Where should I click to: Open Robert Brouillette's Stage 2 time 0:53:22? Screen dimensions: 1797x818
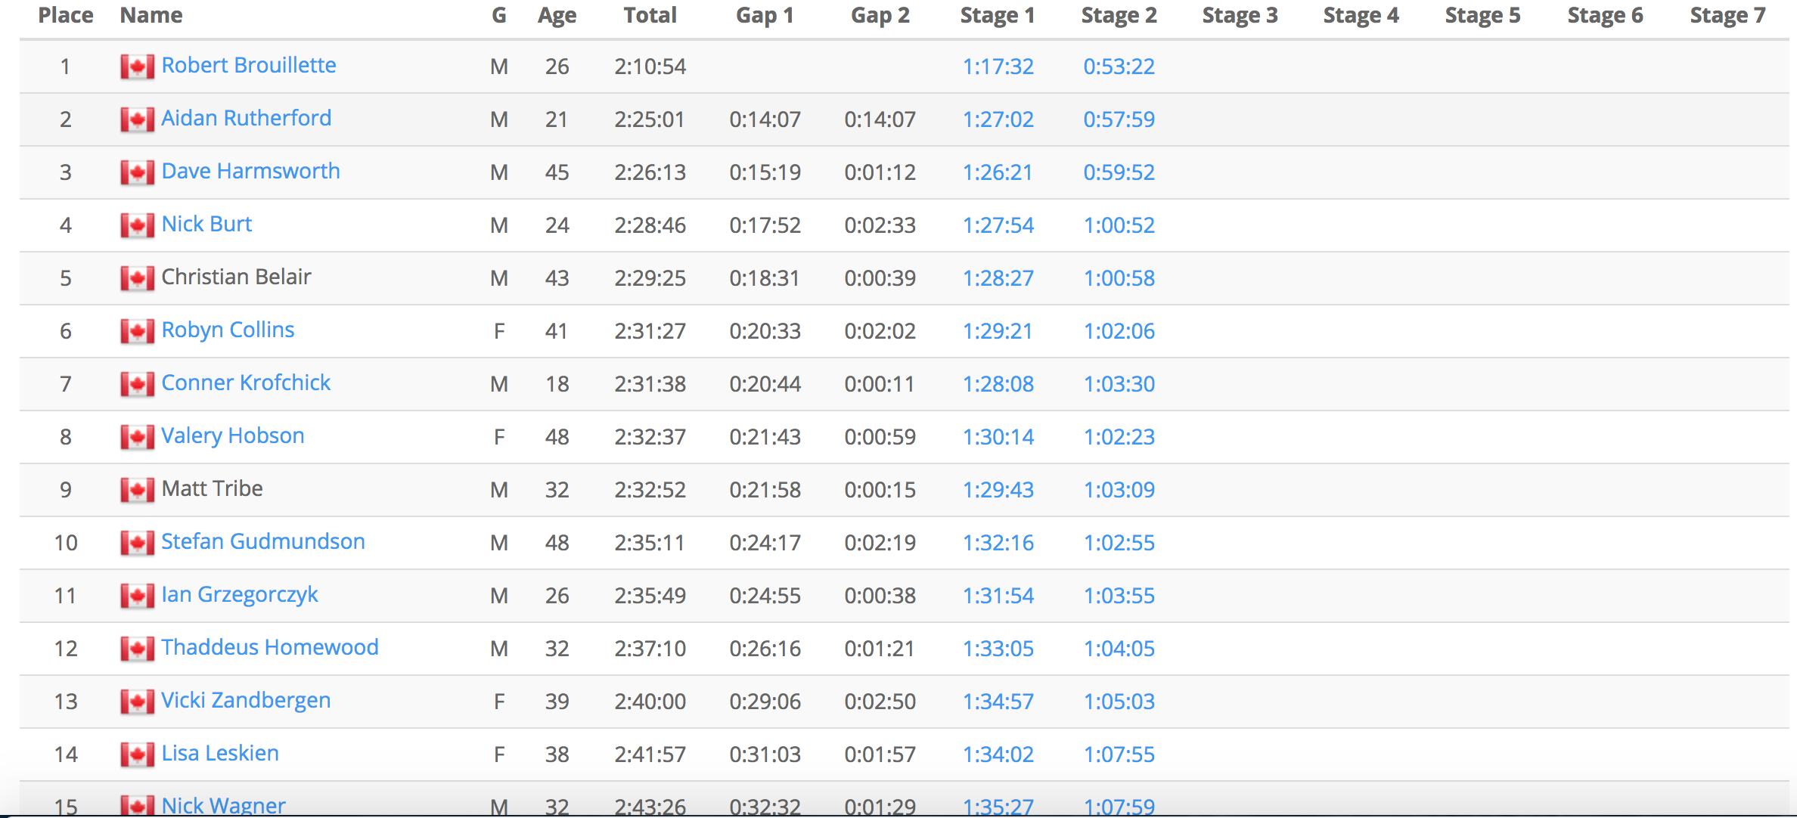click(1119, 67)
